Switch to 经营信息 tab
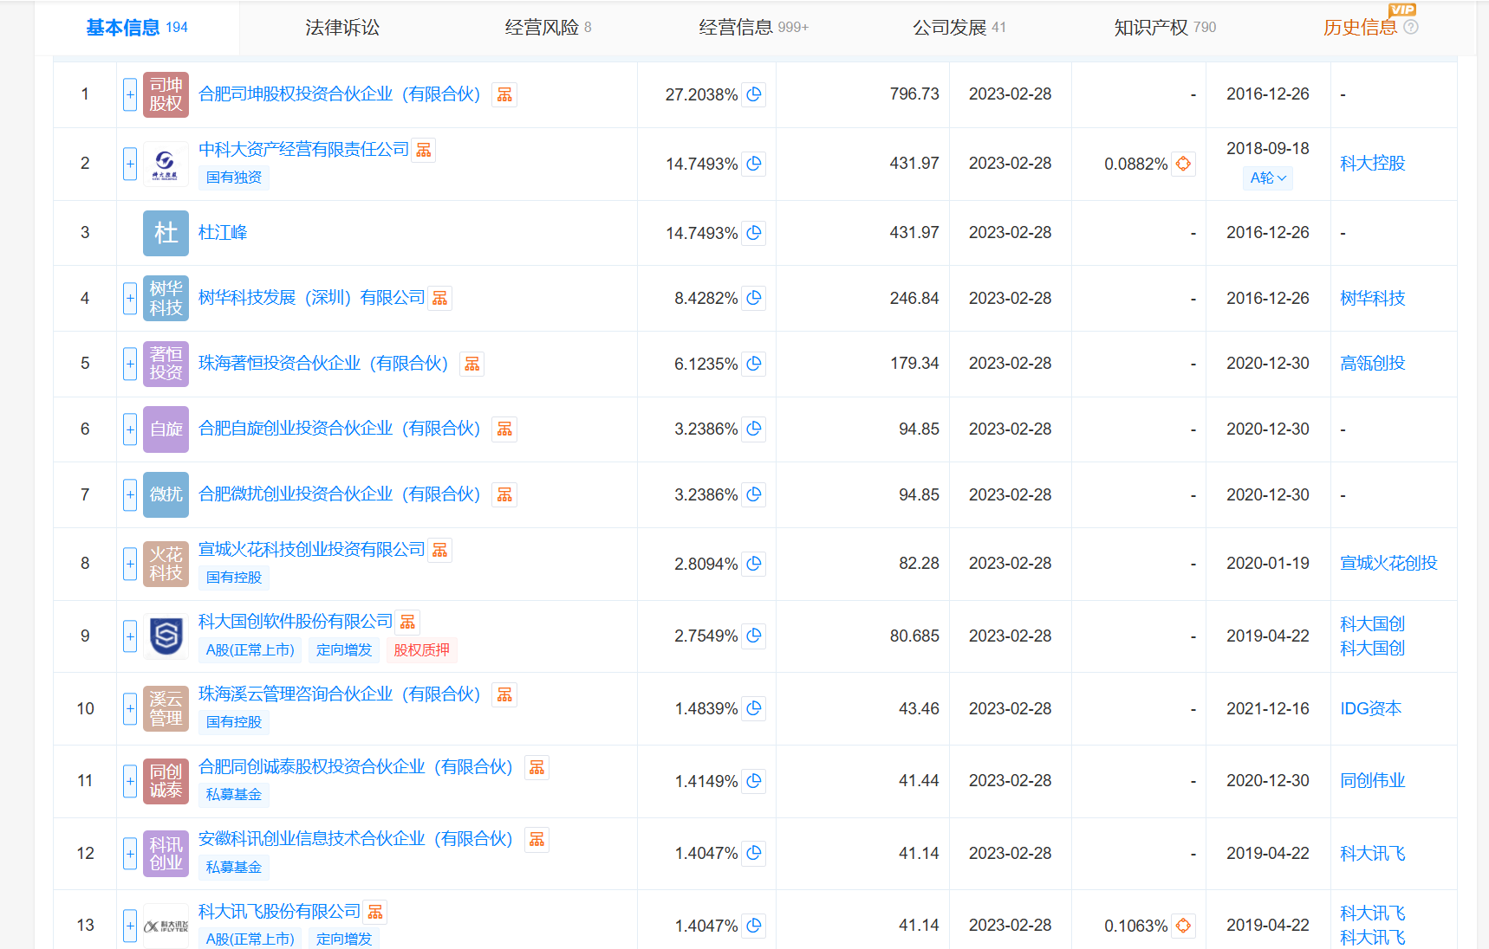Image resolution: width=1489 pixels, height=949 pixels. (x=753, y=28)
